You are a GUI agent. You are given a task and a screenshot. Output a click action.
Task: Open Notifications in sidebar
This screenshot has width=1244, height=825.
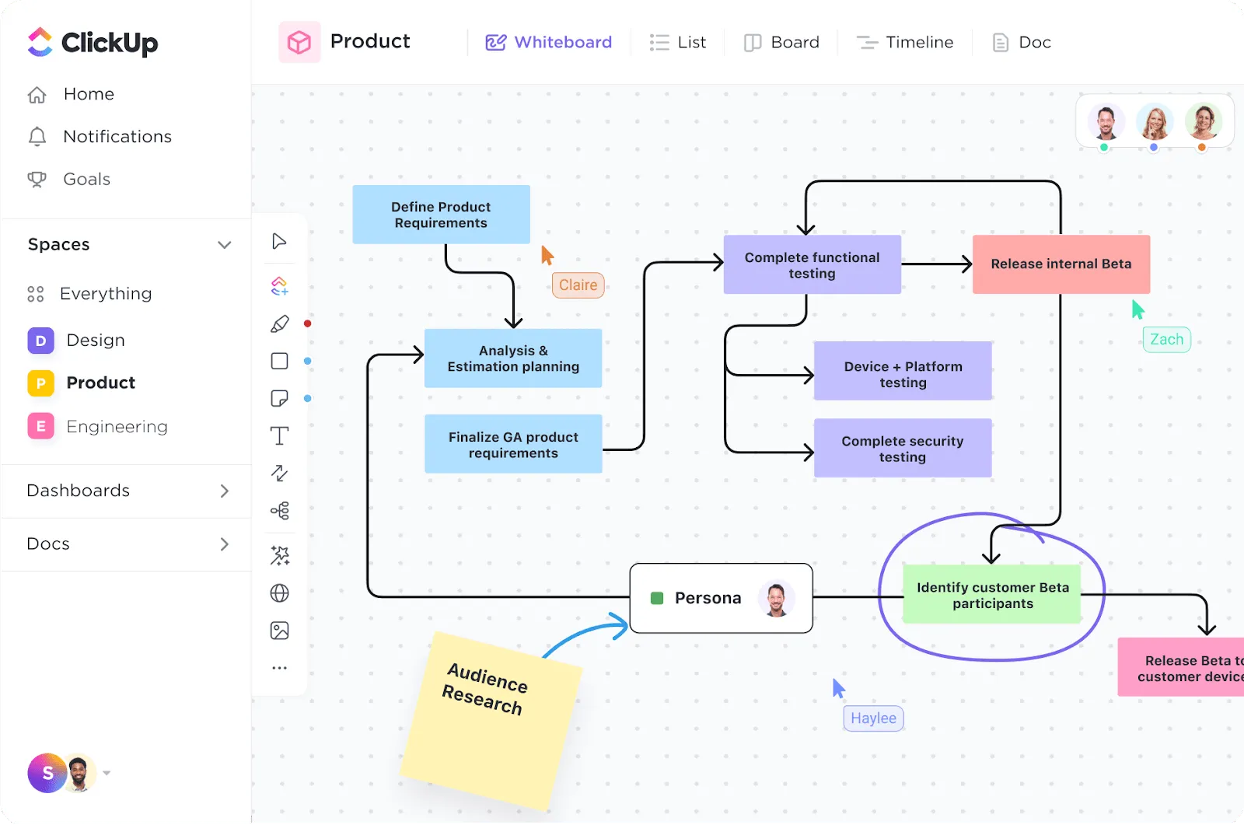click(x=117, y=137)
